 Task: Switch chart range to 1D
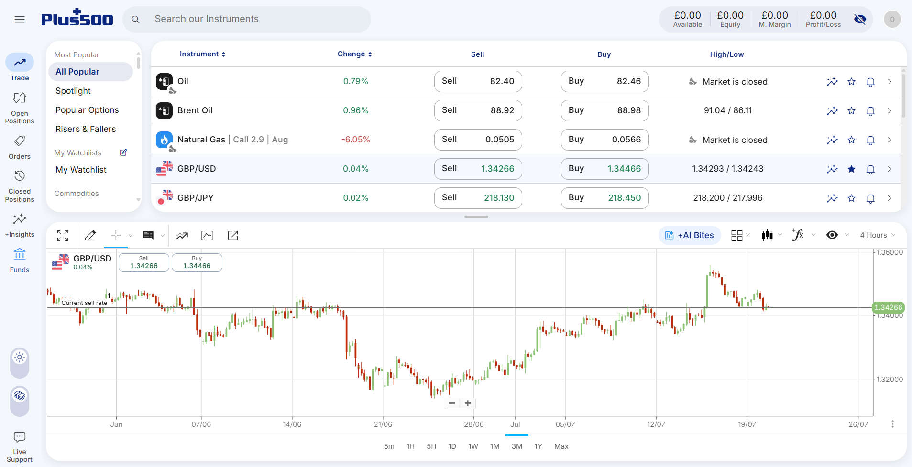[x=452, y=446]
